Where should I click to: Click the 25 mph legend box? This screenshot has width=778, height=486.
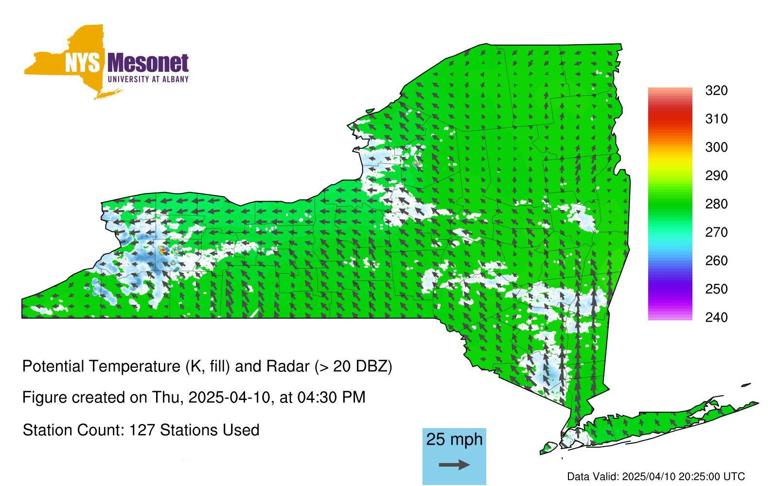pyautogui.click(x=454, y=455)
